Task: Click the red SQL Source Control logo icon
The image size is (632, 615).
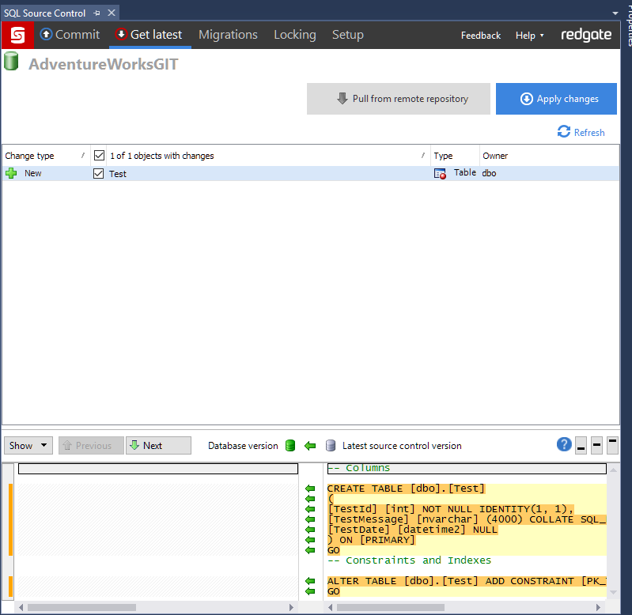Action: (x=17, y=35)
